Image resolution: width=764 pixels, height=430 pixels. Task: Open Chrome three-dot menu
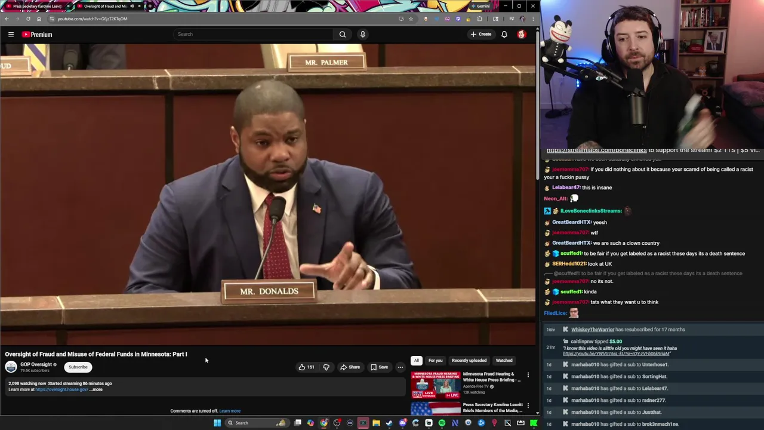tap(533, 19)
